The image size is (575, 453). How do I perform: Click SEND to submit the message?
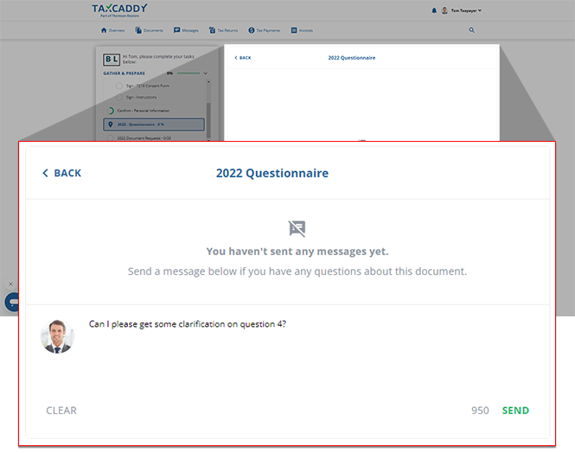click(515, 411)
